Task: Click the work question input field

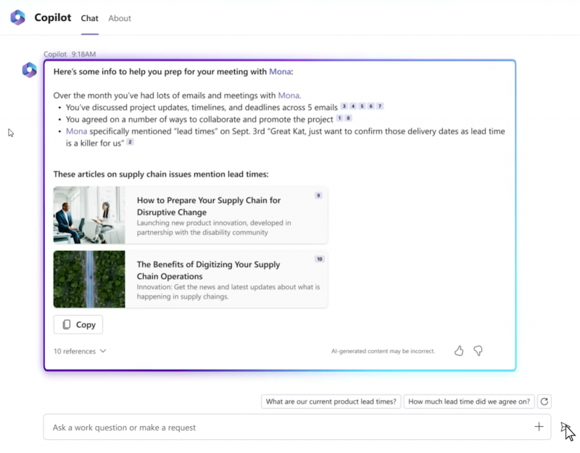Action: (217, 427)
